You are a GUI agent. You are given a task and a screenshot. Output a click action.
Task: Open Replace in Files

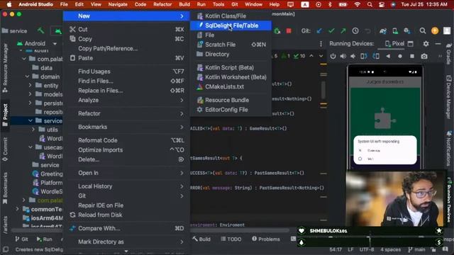[126, 91]
